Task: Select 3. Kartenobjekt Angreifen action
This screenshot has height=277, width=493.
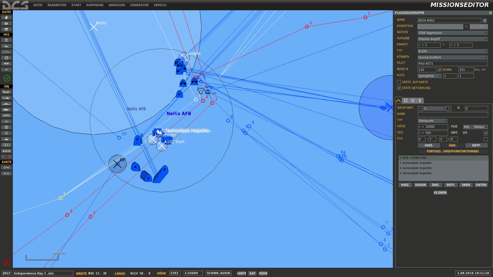Action: (443, 168)
